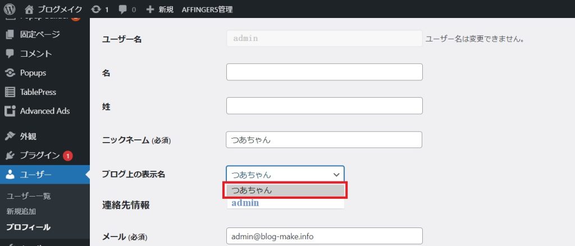Viewport: 575px width, 246px height.
Task: Click the 固定ページ pages icon
Action: pos(10,34)
